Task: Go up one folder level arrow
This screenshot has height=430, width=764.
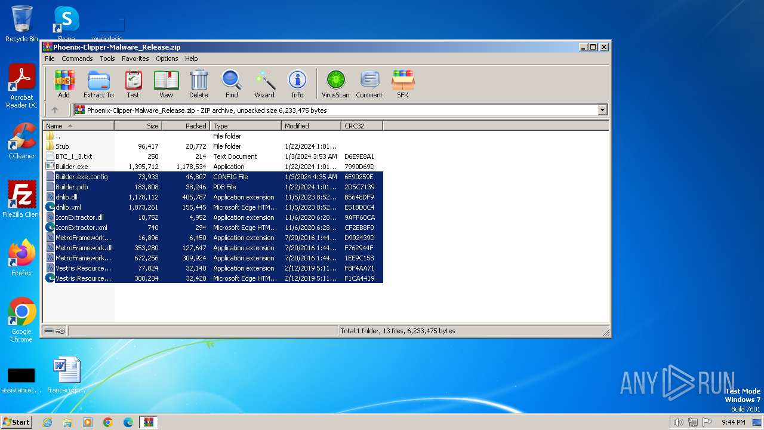Action: [55, 110]
